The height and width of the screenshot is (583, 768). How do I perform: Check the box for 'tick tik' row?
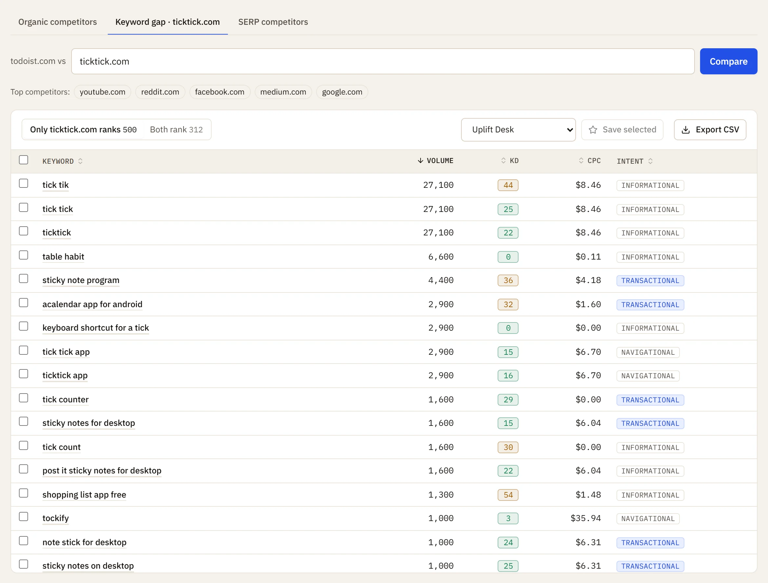(24, 183)
